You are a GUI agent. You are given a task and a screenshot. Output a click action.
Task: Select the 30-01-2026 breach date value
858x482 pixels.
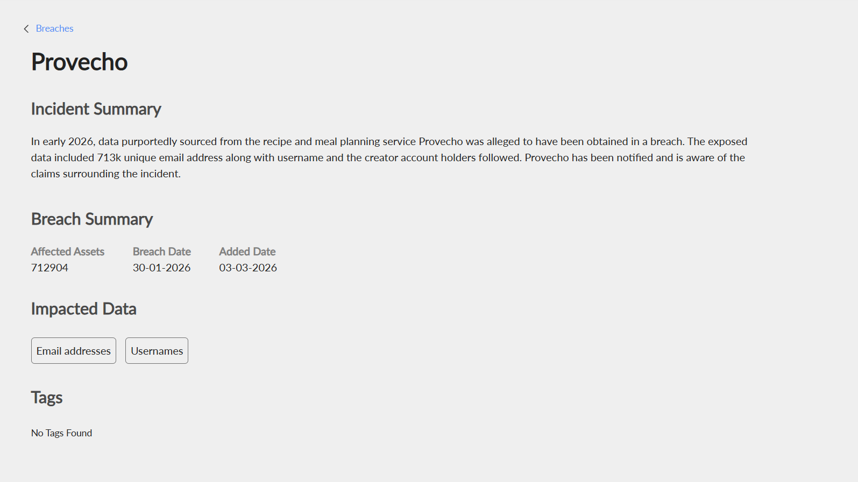[162, 268]
